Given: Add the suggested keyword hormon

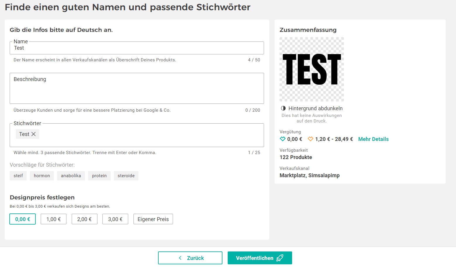Looking at the screenshot, I should (42, 176).
